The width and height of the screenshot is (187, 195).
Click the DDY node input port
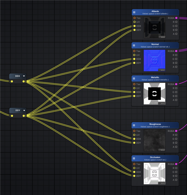(x=12, y=116)
